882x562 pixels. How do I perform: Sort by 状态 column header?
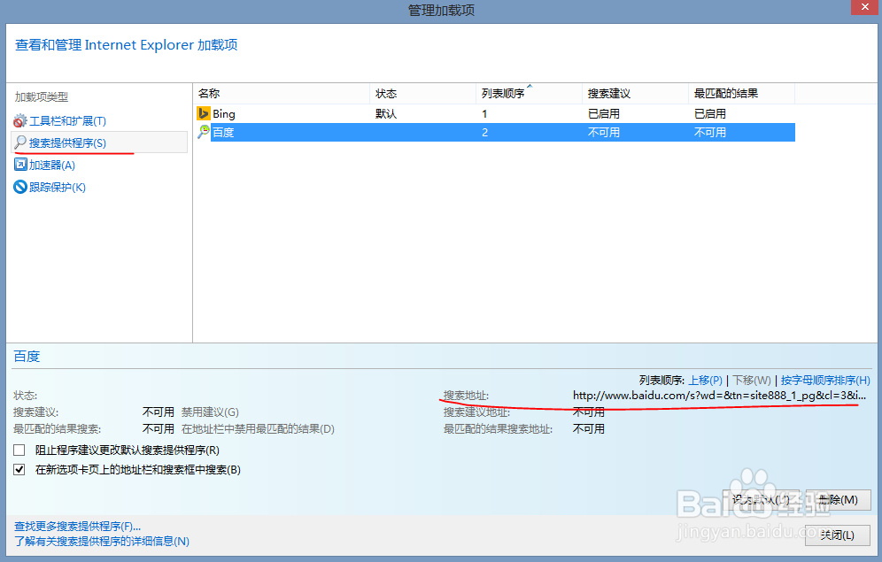tap(422, 93)
